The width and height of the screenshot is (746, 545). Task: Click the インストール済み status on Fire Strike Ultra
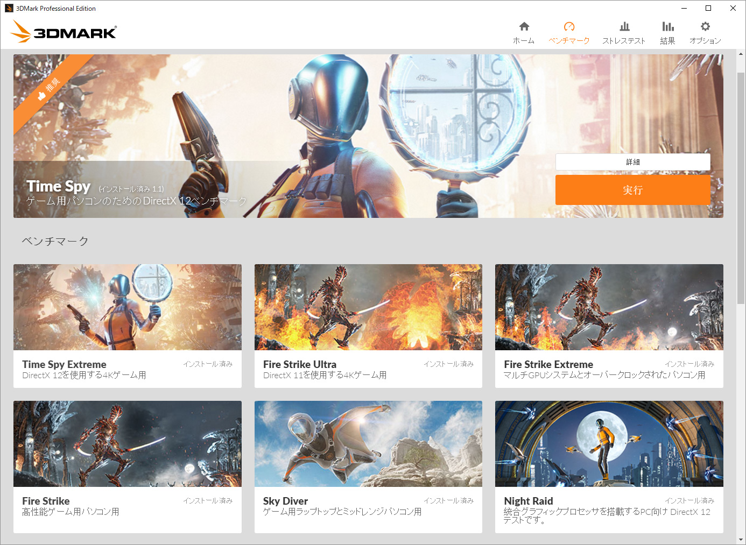(448, 364)
